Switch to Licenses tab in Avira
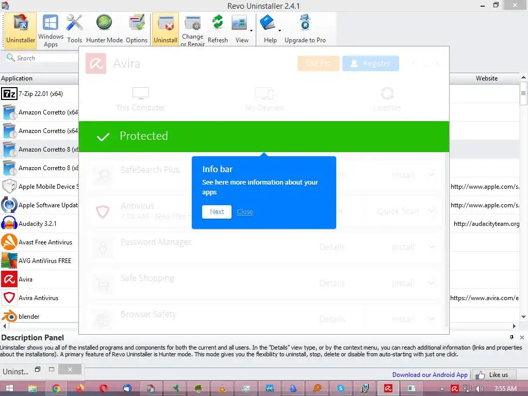Screen dimensions: 528x396 [x=387, y=99]
